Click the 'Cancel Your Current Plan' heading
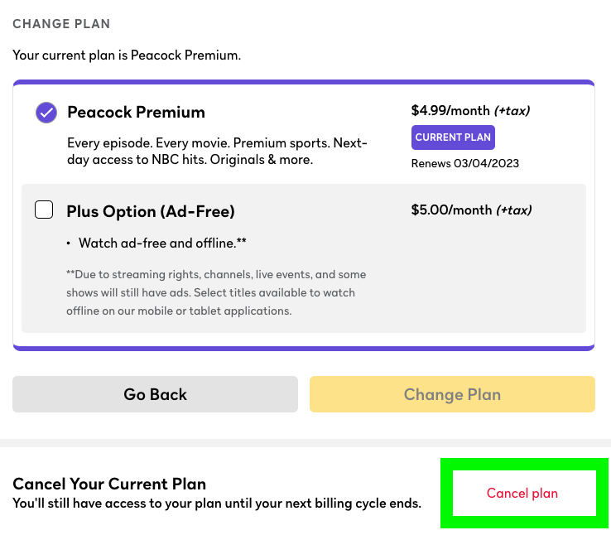 109,484
